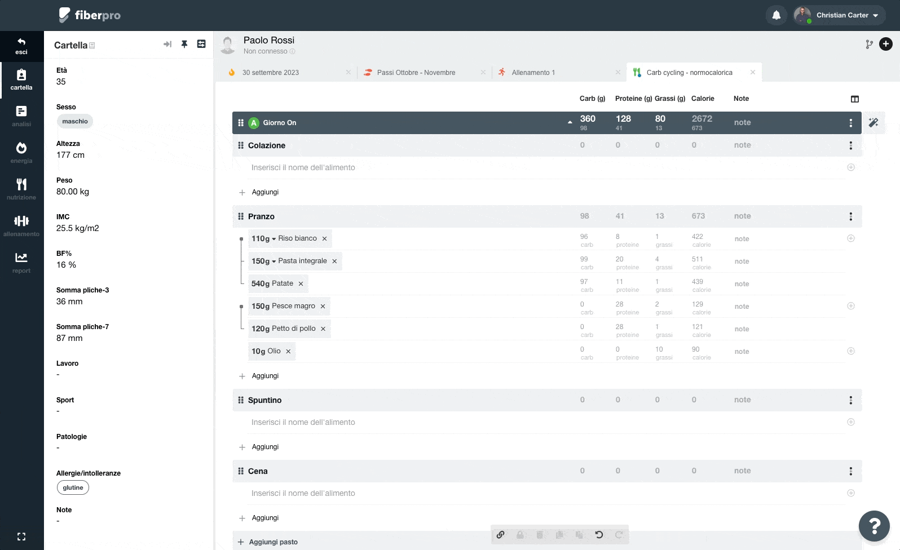Open Cartella panel settings sliders icon
This screenshot has width=900, height=550.
201,44
